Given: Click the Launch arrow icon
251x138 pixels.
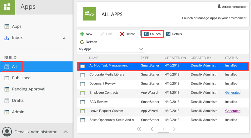Looking at the screenshot, I should pyautogui.click(x=146, y=34).
